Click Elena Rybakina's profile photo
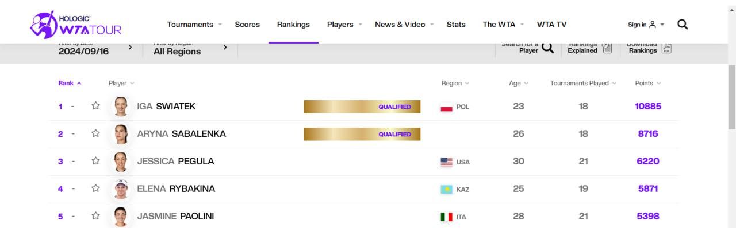736x228 pixels. [x=121, y=188]
